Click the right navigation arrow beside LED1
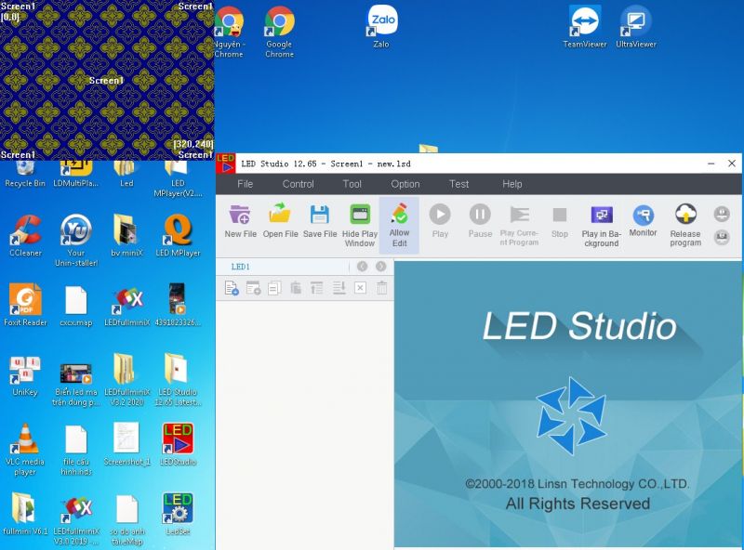 (x=379, y=267)
